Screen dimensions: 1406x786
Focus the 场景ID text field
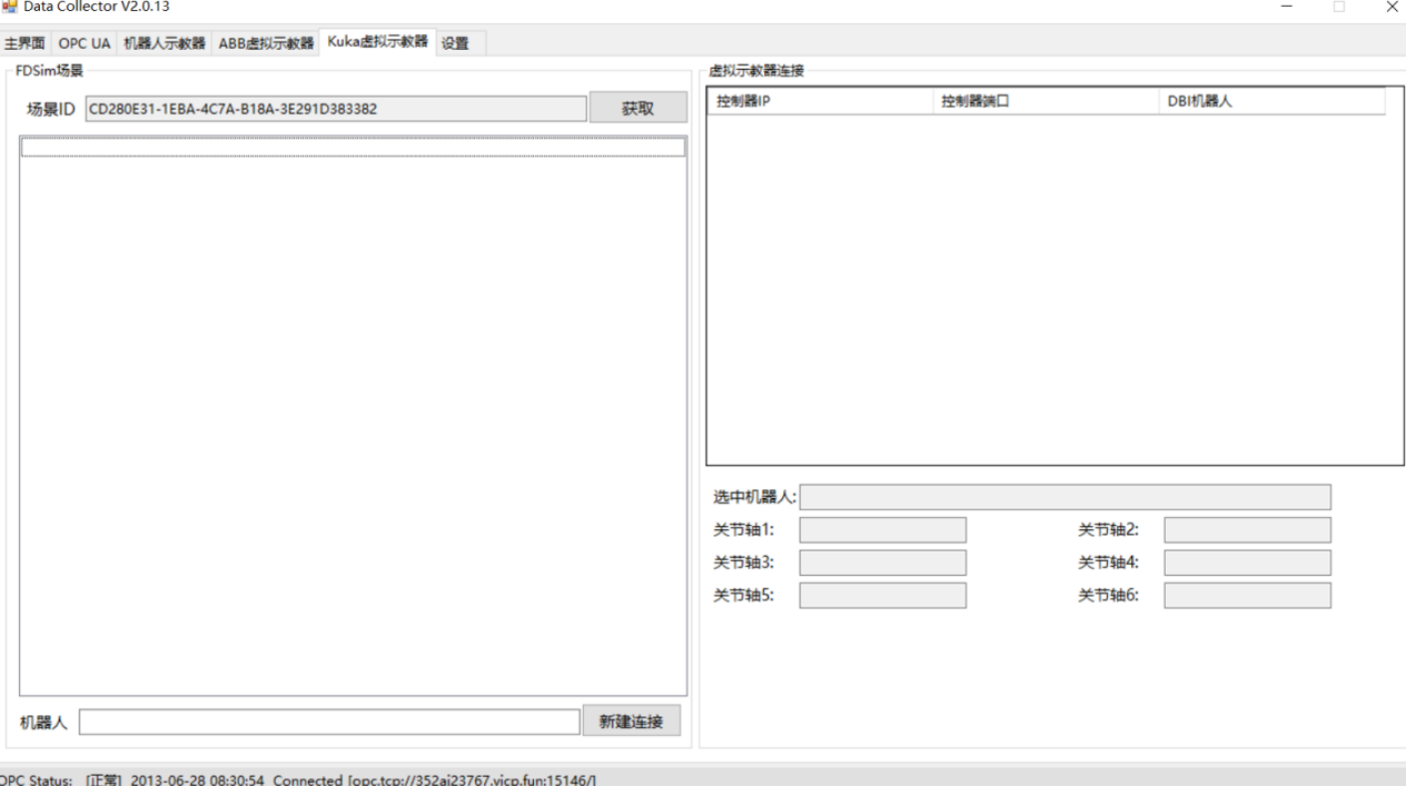click(336, 109)
